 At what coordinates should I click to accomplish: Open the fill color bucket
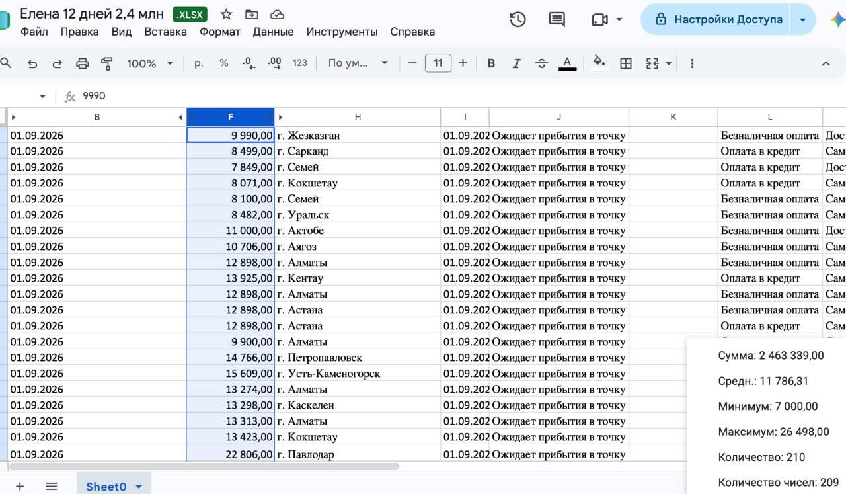tap(599, 63)
